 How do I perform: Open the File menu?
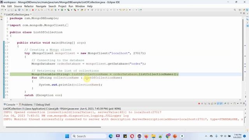click(x=3, y=6)
